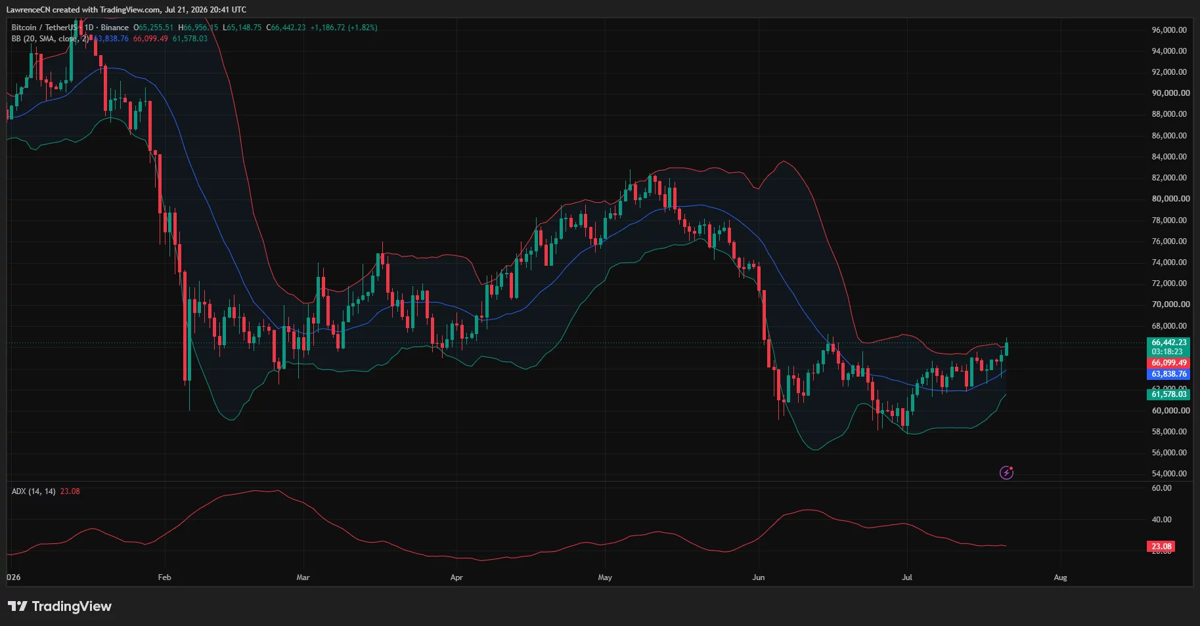Click the Feb label on time axis
1200x626 pixels.
(x=164, y=577)
